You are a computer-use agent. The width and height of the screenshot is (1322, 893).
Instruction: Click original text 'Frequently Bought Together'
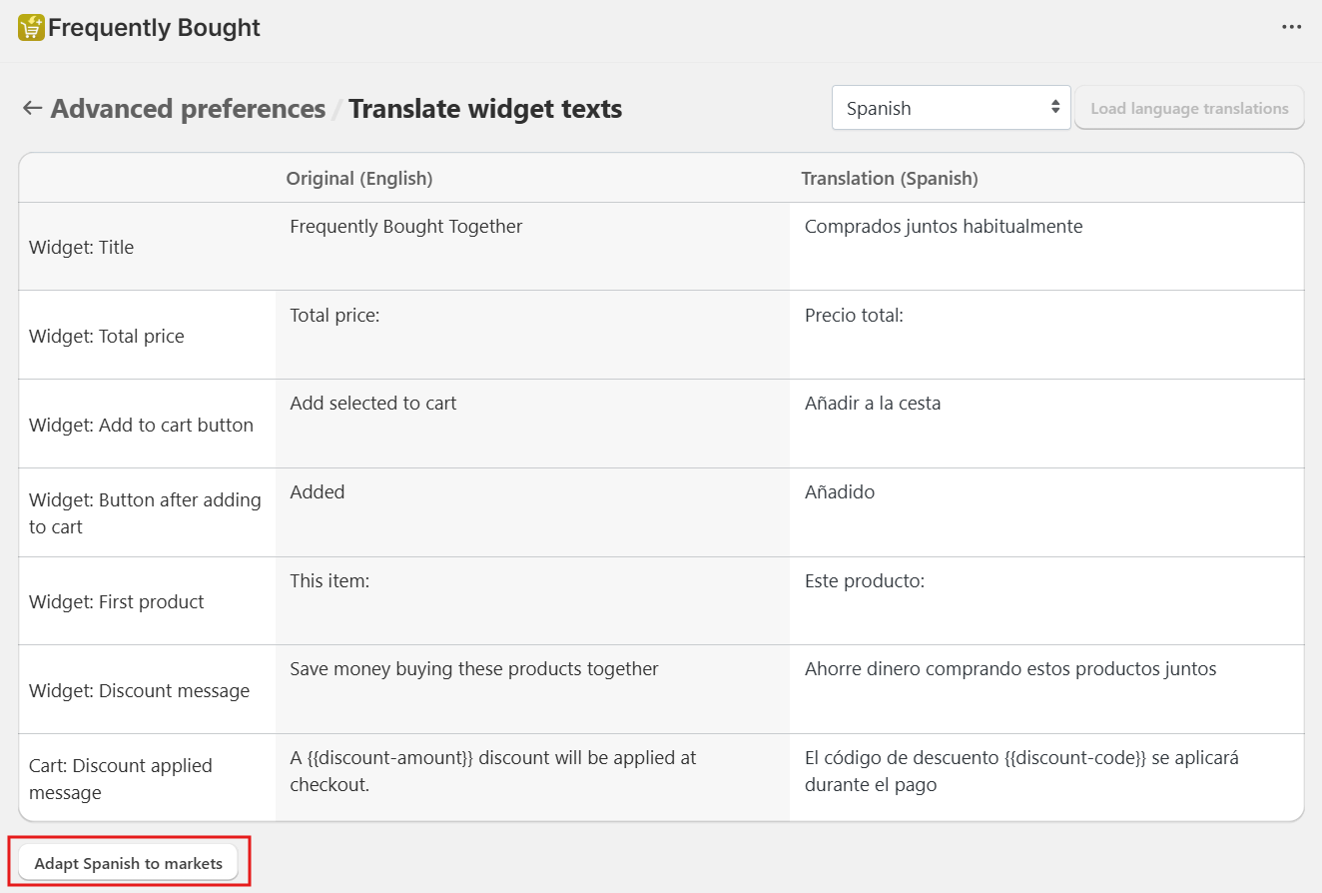click(406, 227)
